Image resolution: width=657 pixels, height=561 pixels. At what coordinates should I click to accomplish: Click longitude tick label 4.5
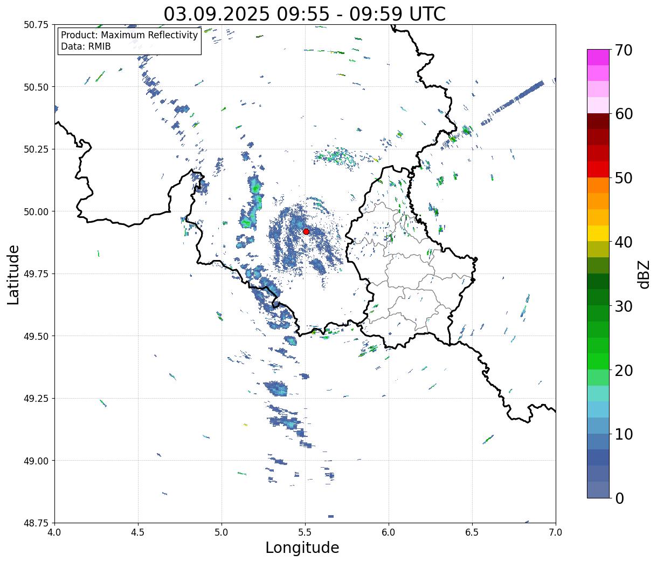click(x=138, y=532)
